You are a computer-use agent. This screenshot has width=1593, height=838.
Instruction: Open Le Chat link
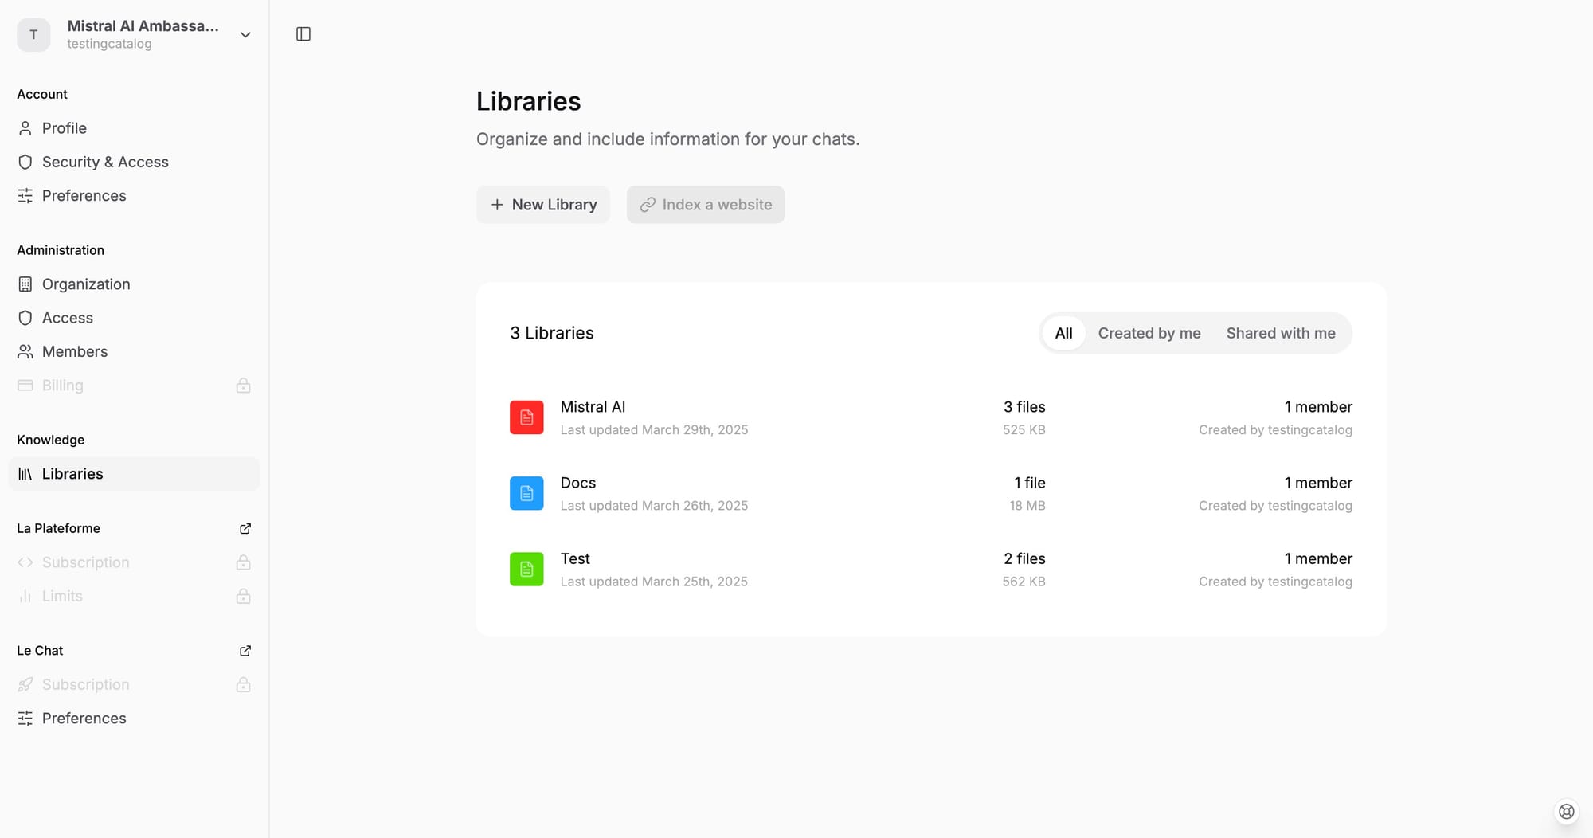[40, 651]
